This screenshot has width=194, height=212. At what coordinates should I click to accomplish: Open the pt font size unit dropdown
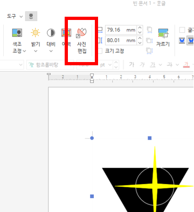pos(110,65)
